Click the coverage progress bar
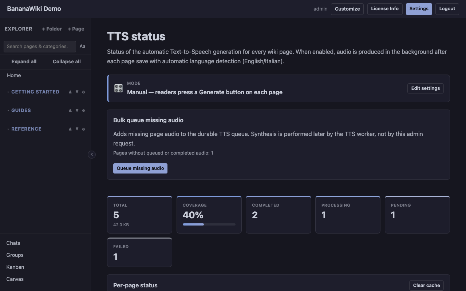466x291 pixels. (x=209, y=224)
